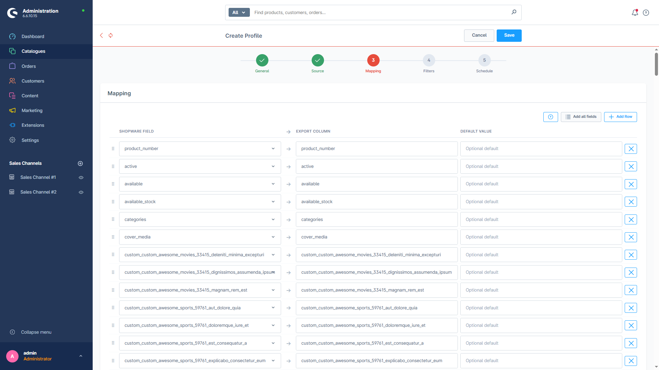Click the Customers people icon
Image resolution: width=659 pixels, height=370 pixels.
[x=12, y=81]
